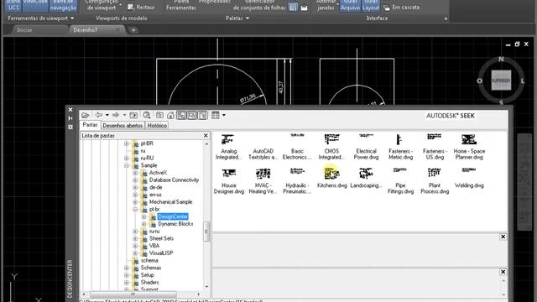Click the Load folder icon in DesignCenter toolbar
This screenshot has height=302, width=537.
[x=86, y=116]
